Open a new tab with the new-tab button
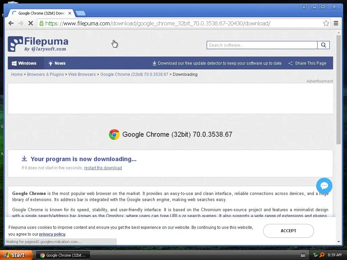Screen dimensions: 347x260 [x=81, y=14]
